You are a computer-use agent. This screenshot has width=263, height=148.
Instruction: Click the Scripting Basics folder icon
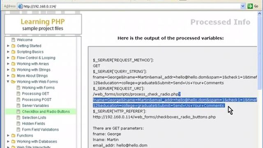tap(13, 52)
